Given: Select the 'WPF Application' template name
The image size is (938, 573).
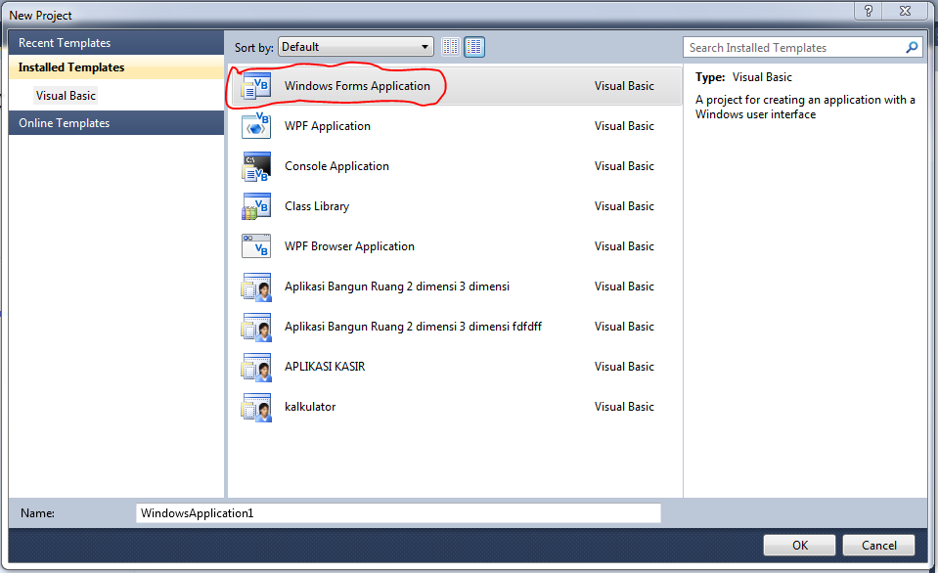Looking at the screenshot, I should coord(328,126).
